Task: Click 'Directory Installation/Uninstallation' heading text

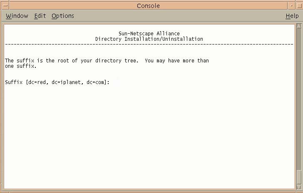Action: pos(149,39)
